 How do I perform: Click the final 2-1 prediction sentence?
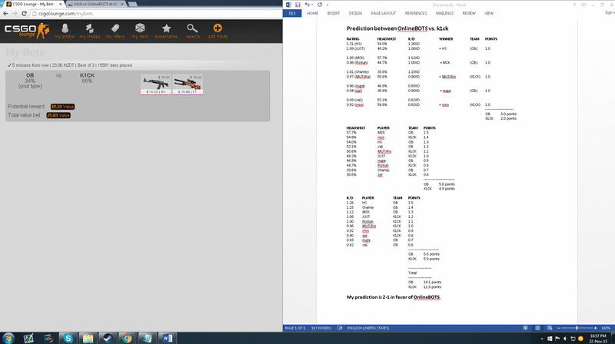coord(394,297)
